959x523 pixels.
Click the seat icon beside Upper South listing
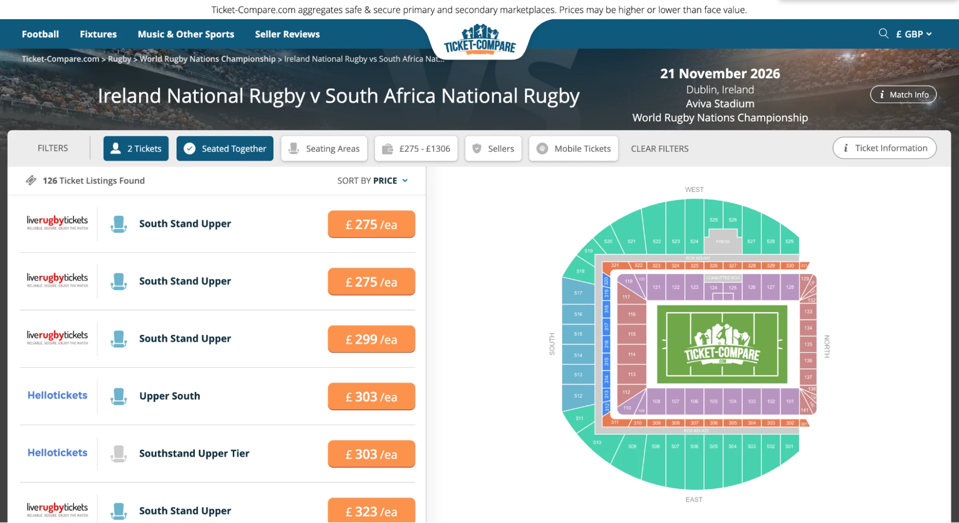point(118,396)
